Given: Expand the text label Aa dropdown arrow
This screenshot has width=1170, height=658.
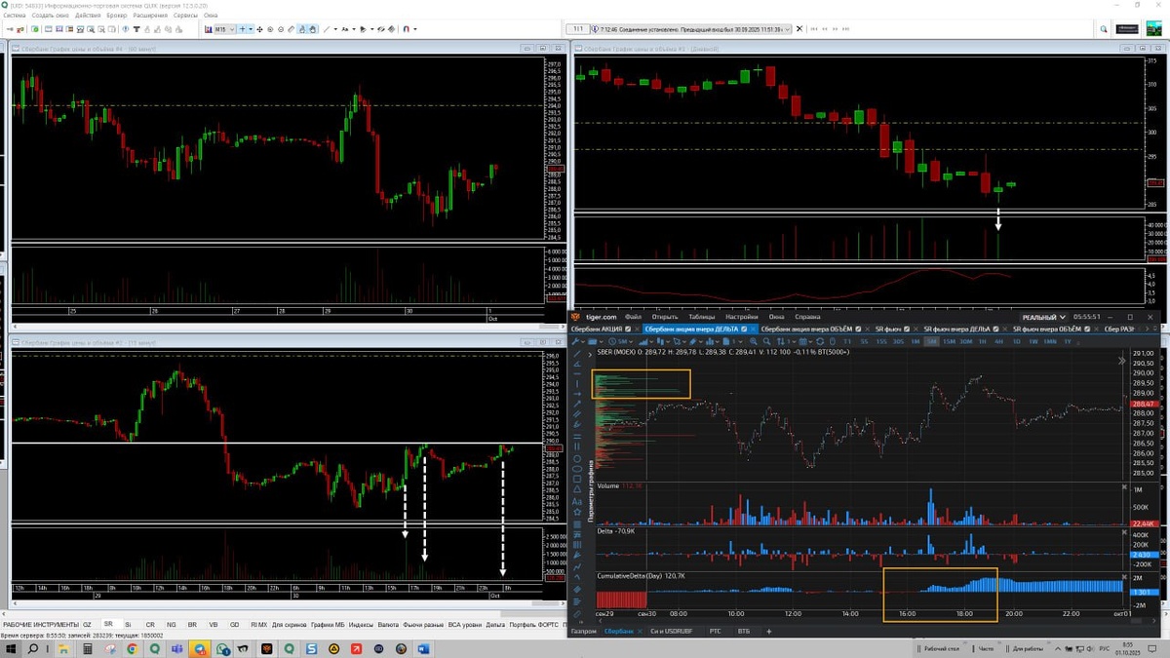Looking at the screenshot, I should 354,29.
